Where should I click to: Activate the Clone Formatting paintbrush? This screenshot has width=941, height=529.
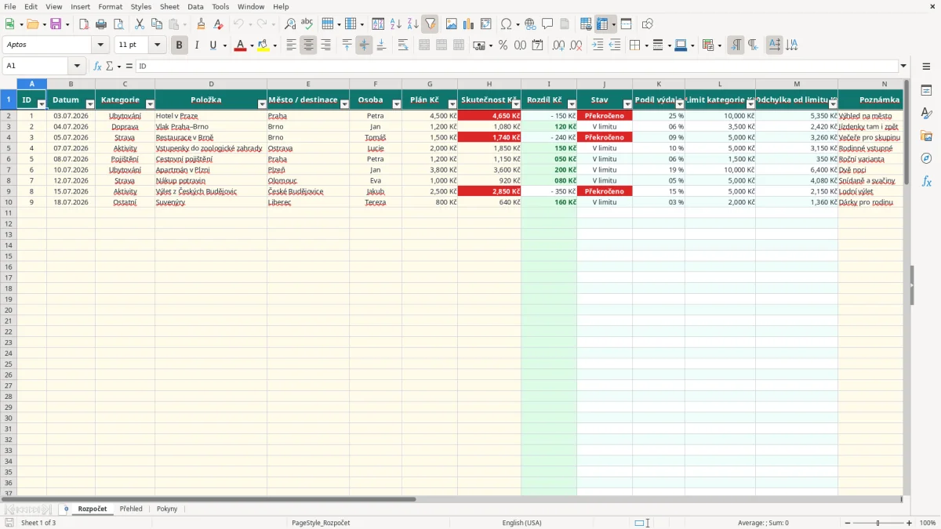click(x=202, y=24)
